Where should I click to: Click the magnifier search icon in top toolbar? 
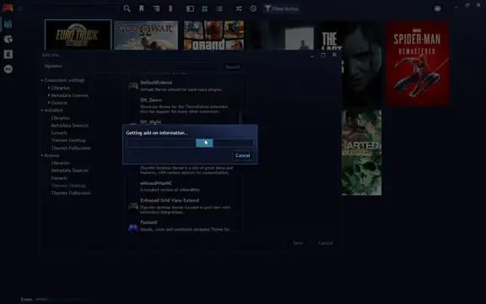pyautogui.click(x=127, y=8)
